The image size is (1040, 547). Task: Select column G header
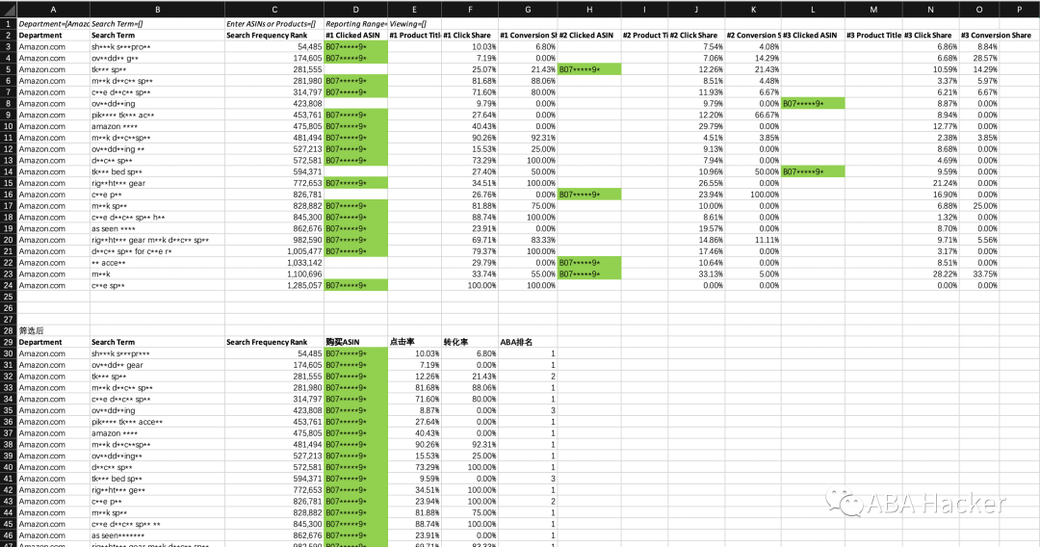click(x=528, y=10)
